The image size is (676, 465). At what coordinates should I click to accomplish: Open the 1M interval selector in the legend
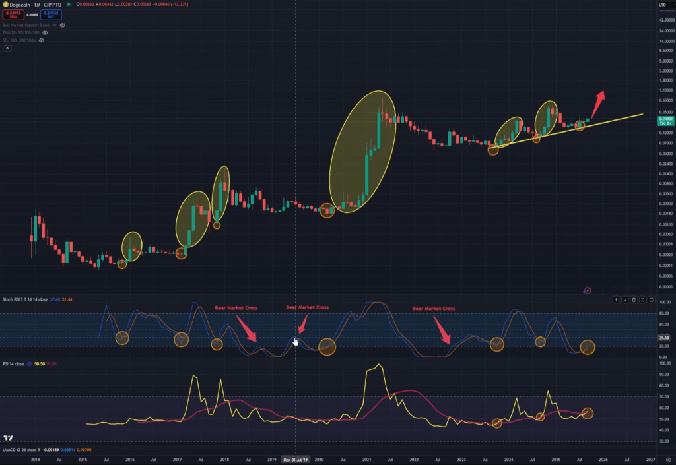click(x=36, y=5)
